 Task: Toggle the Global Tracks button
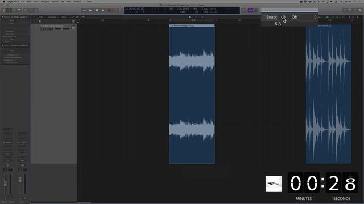click(73, 22)
